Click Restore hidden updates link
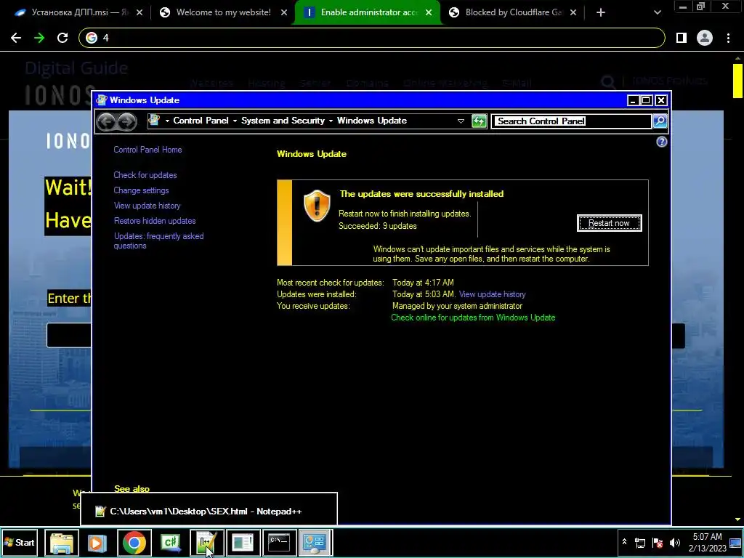The width and height of the screenshot is (744, 558). pos(155,221)
